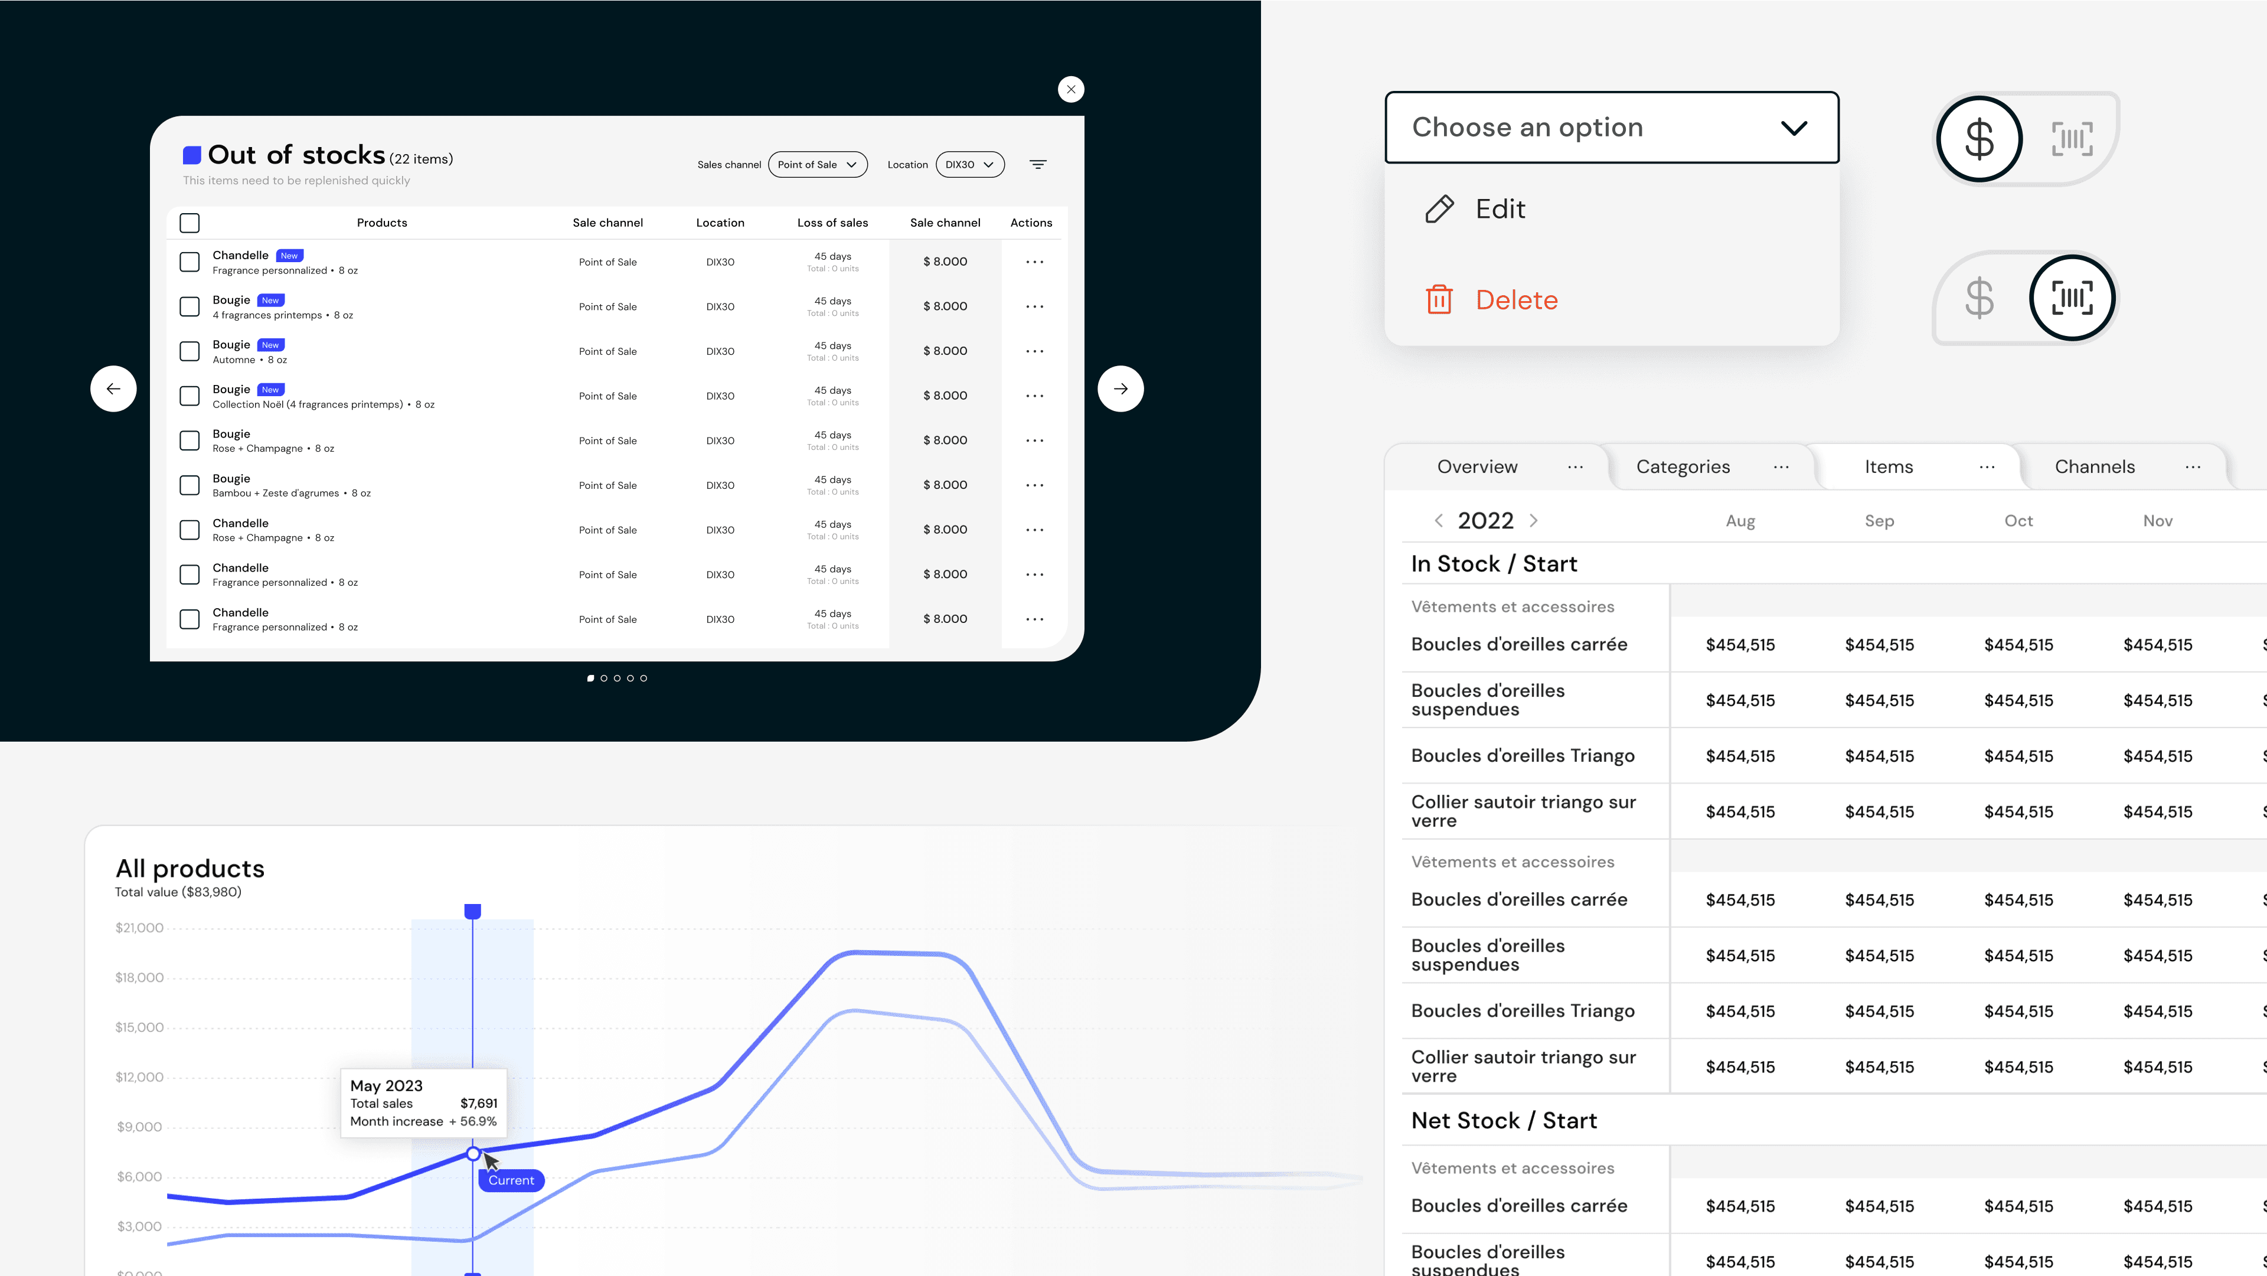The height and width of the screenshot is (1276, 2267).
Task: Select Delete from the options menu
Action: click(x=1516, y=300)
